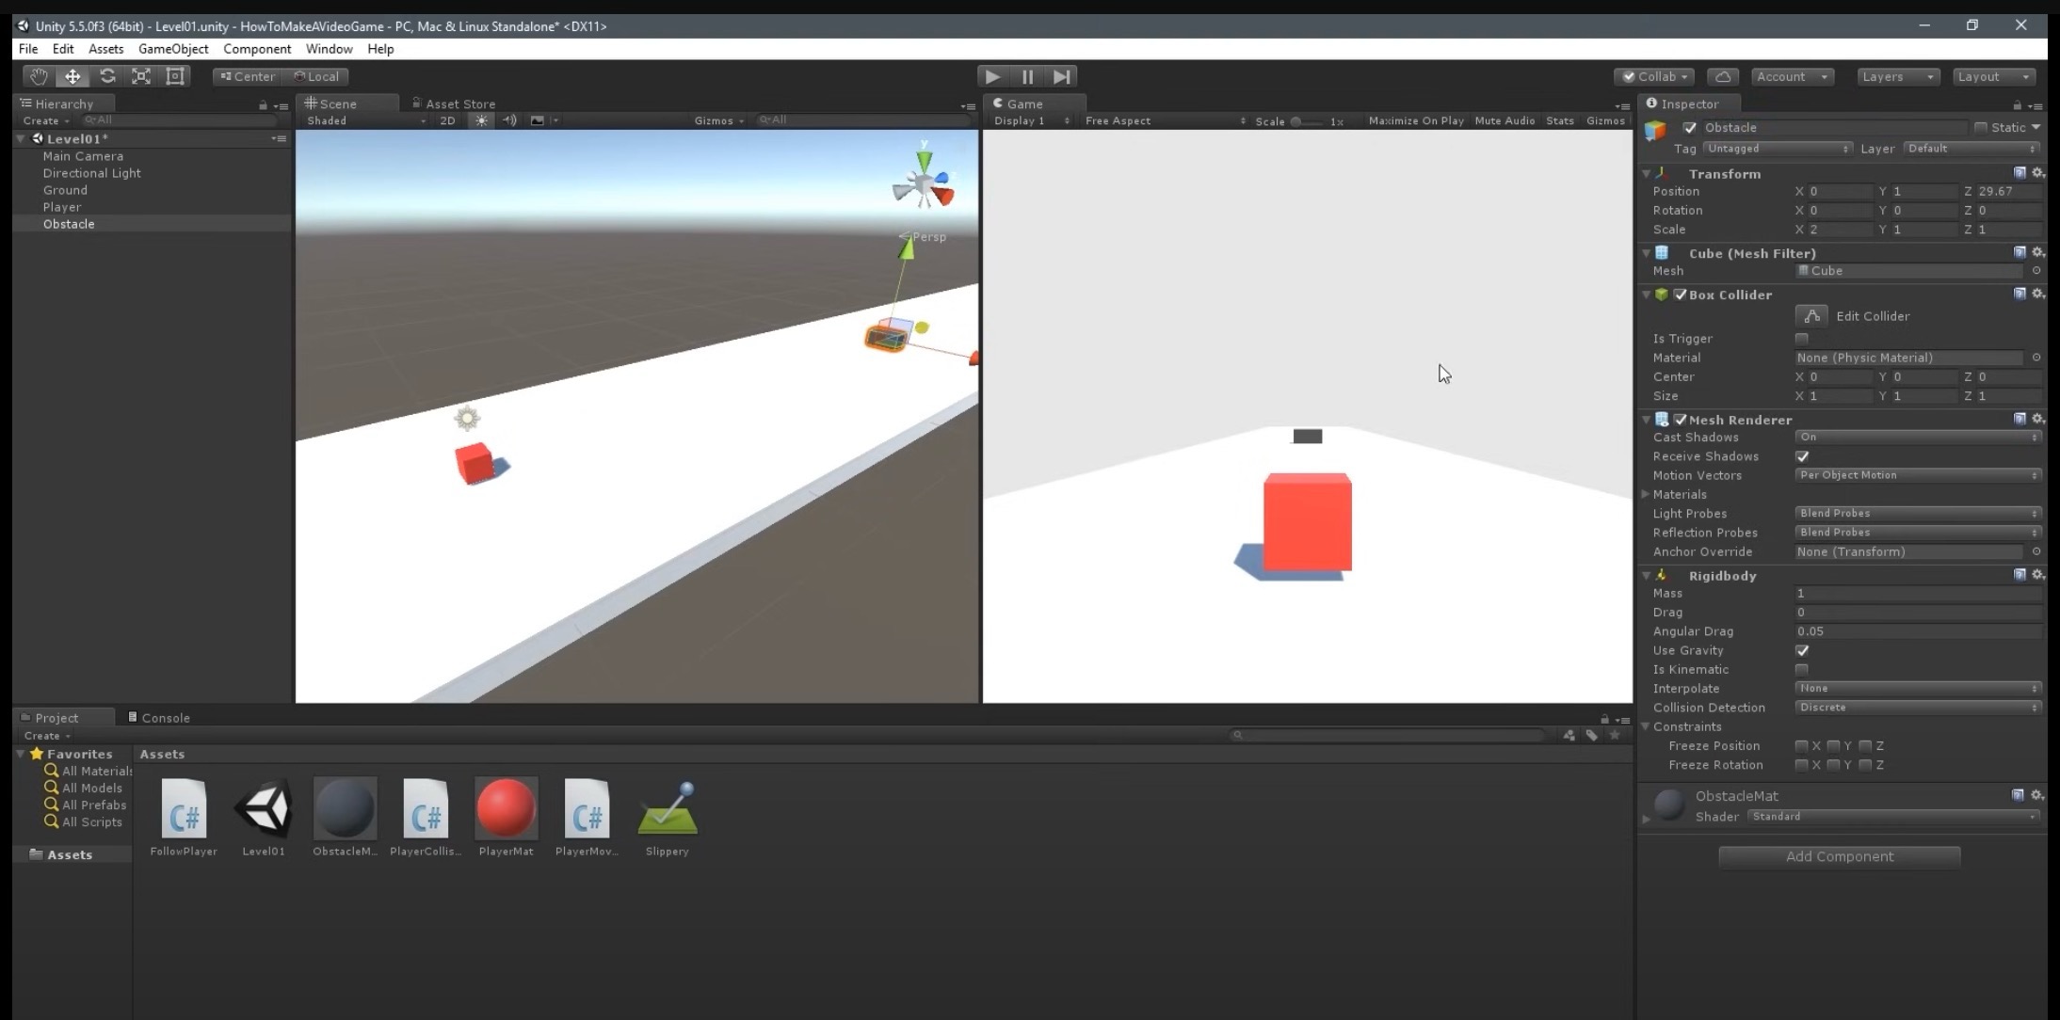Viewport: 2060px width, 1020px height.
Task: Select the Obstacle in the Hierarchy
Action: (x=69, y=223)
